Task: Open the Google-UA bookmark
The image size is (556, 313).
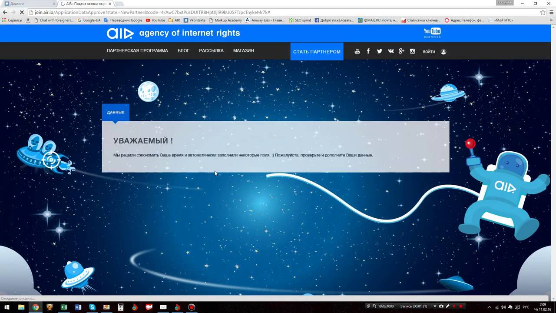Action: pos(89,20)
